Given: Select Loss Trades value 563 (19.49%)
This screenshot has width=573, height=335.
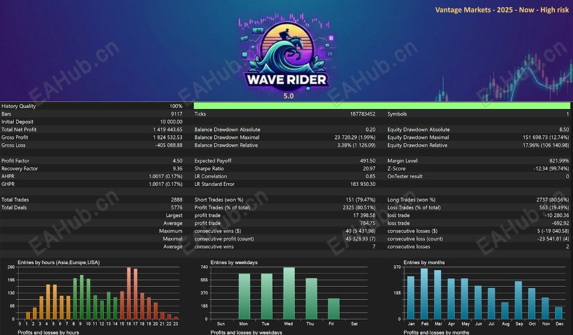Looking at the screenshot, I should pos(554,207).
